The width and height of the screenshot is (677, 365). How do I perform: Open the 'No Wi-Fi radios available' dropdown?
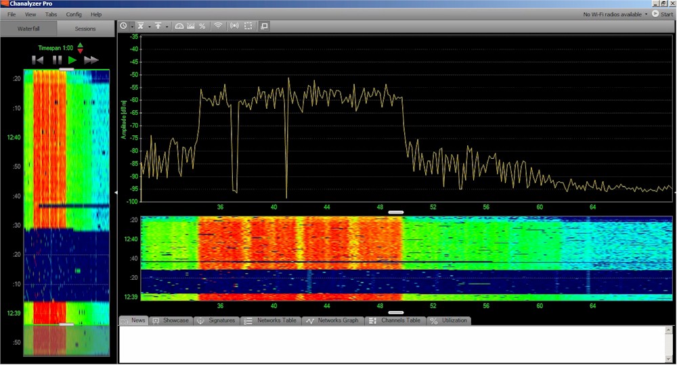(615, 14)
